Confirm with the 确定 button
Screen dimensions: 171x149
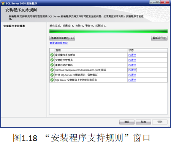coord(127,122)
